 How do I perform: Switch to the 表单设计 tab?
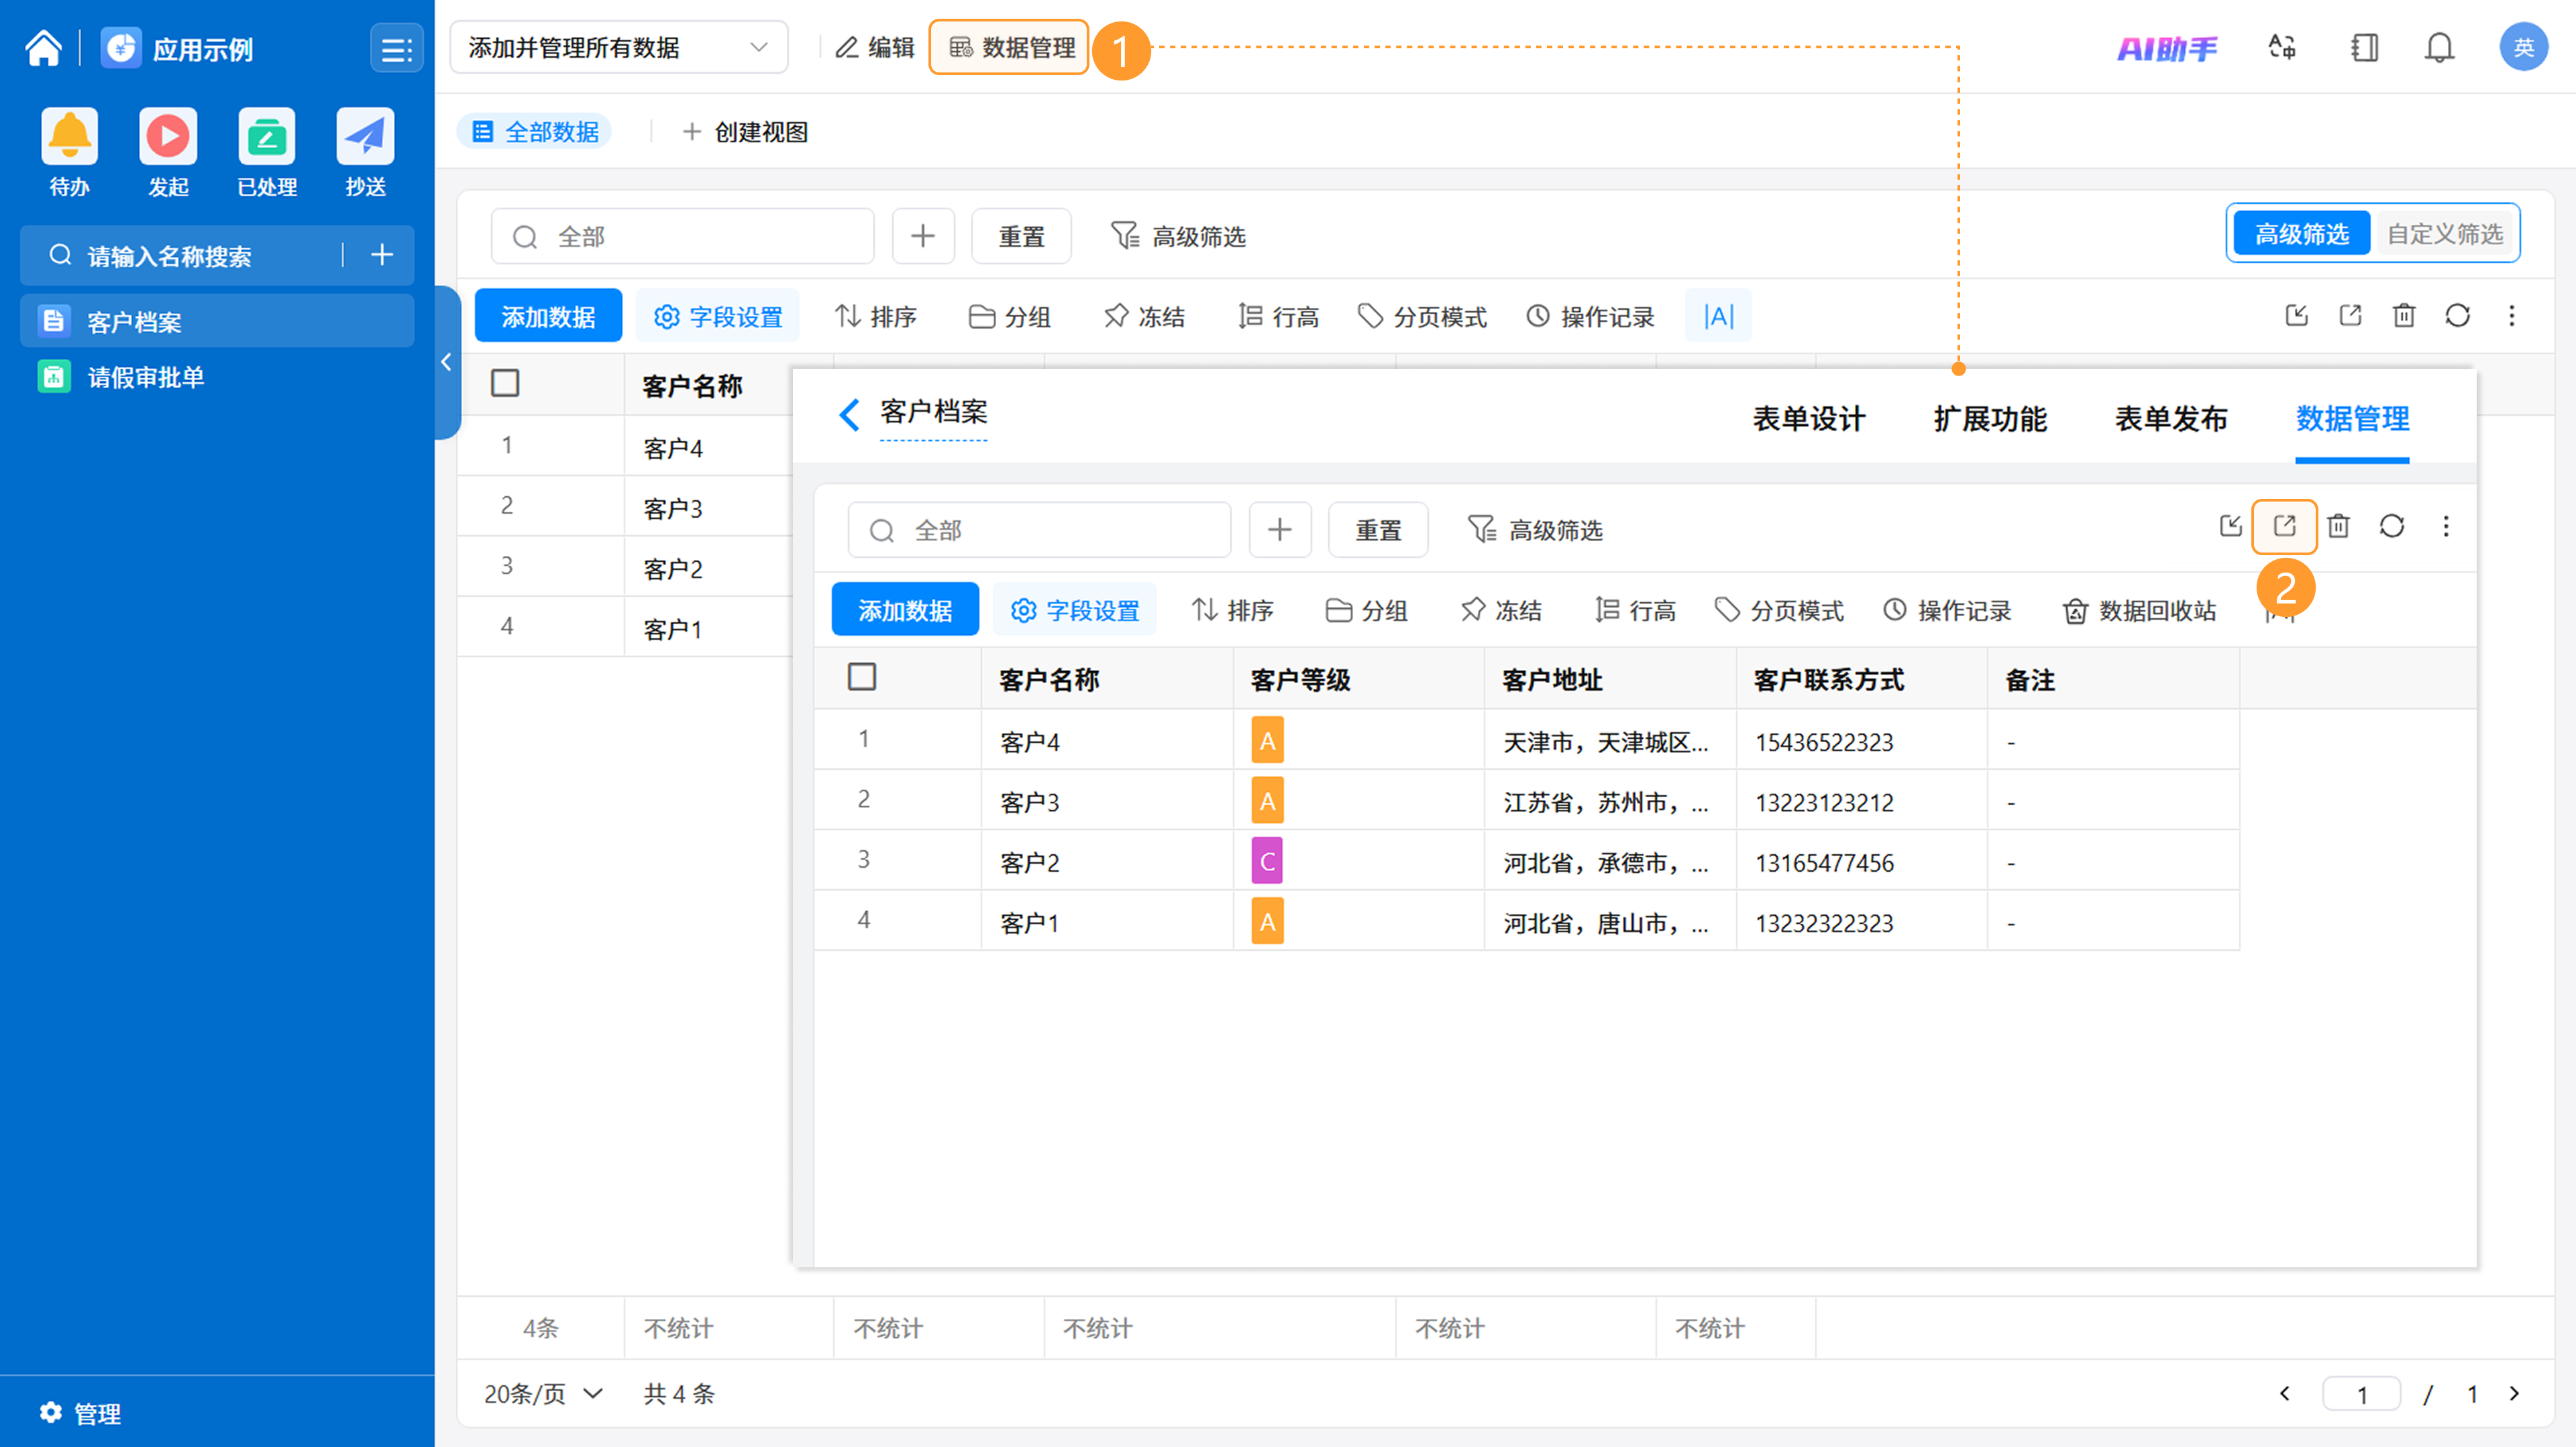[1809, 418]
